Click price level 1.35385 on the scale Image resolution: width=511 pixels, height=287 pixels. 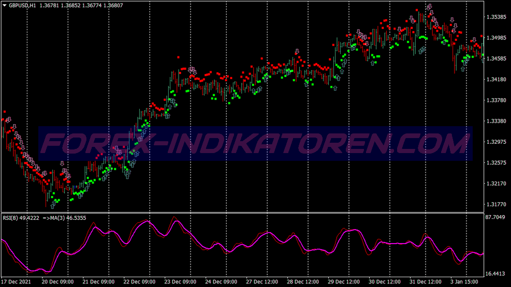(497, 17)
